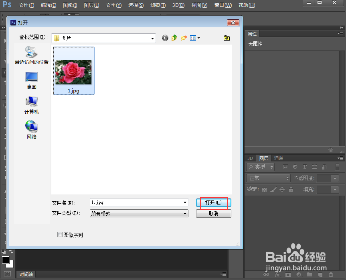The height and width of the screenshot is (280, 346).
Task: Click the new adjustment layer icon
Action: (x=299, y=274)
